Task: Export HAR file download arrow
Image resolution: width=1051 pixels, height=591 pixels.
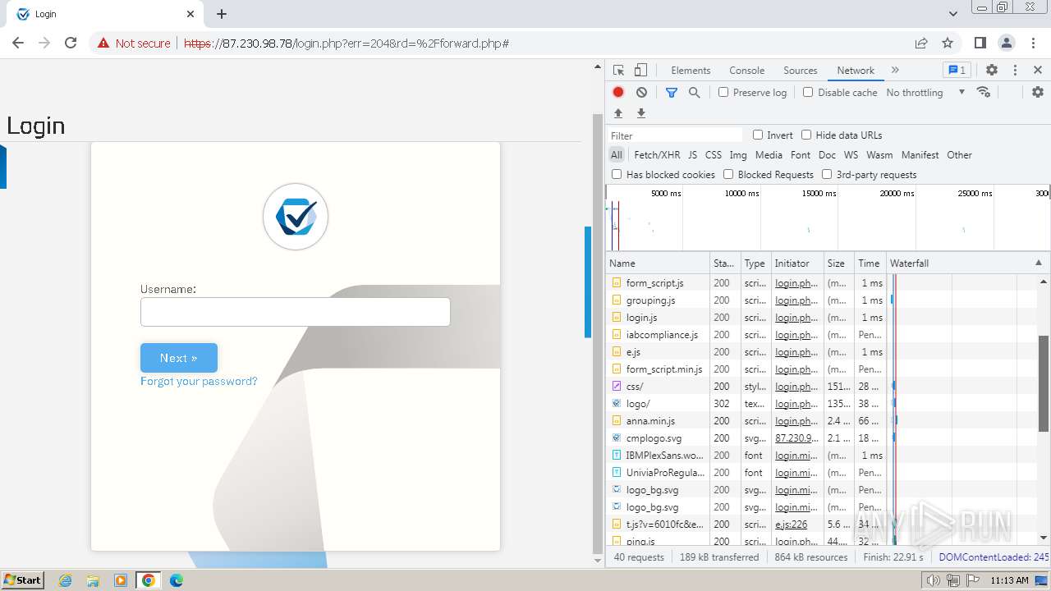Action: [641, 113]
